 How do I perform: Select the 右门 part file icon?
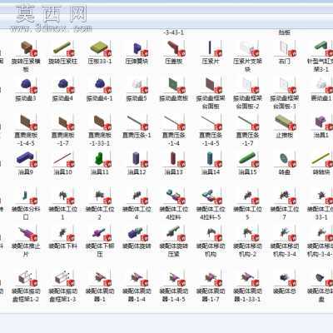tap(285, 48)
